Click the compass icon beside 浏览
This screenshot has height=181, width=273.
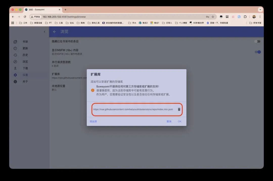tap(15, 62)
